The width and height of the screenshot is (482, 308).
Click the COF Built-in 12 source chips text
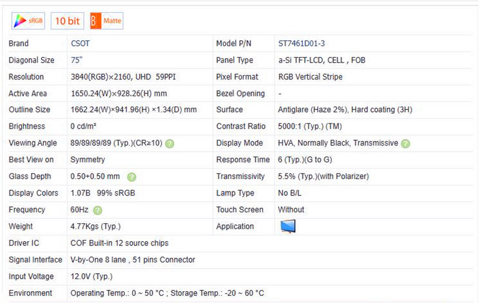point(119,243)
